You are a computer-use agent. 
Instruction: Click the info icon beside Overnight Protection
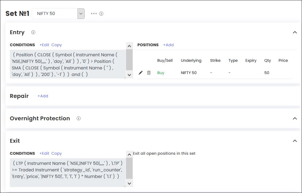tap(79, 118)
